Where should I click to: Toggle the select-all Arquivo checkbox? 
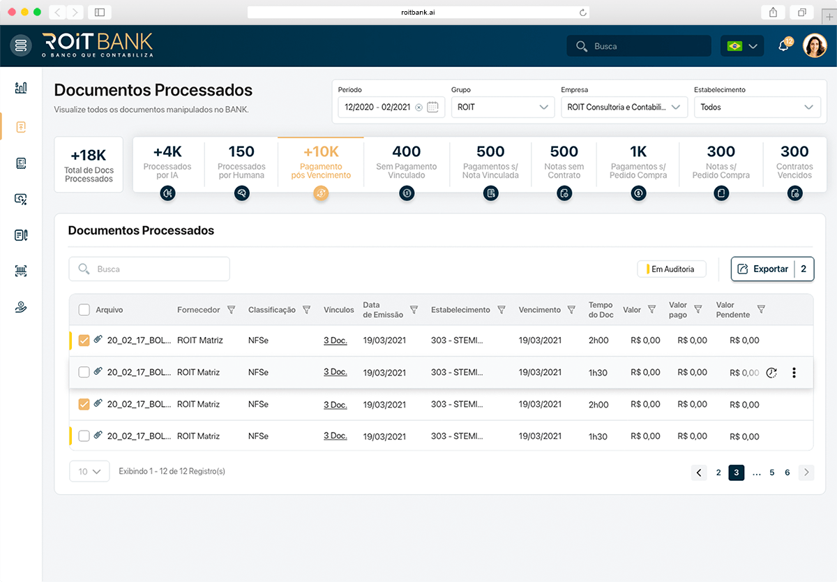(x=84, y=310)
